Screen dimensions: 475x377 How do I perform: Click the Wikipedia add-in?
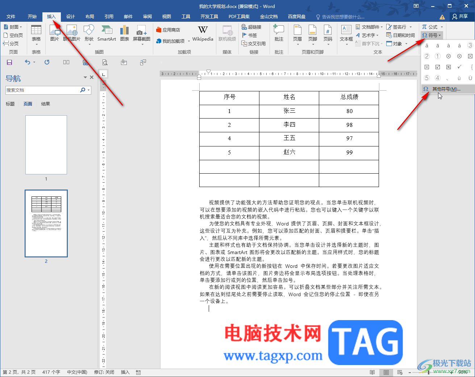(203, 33)
